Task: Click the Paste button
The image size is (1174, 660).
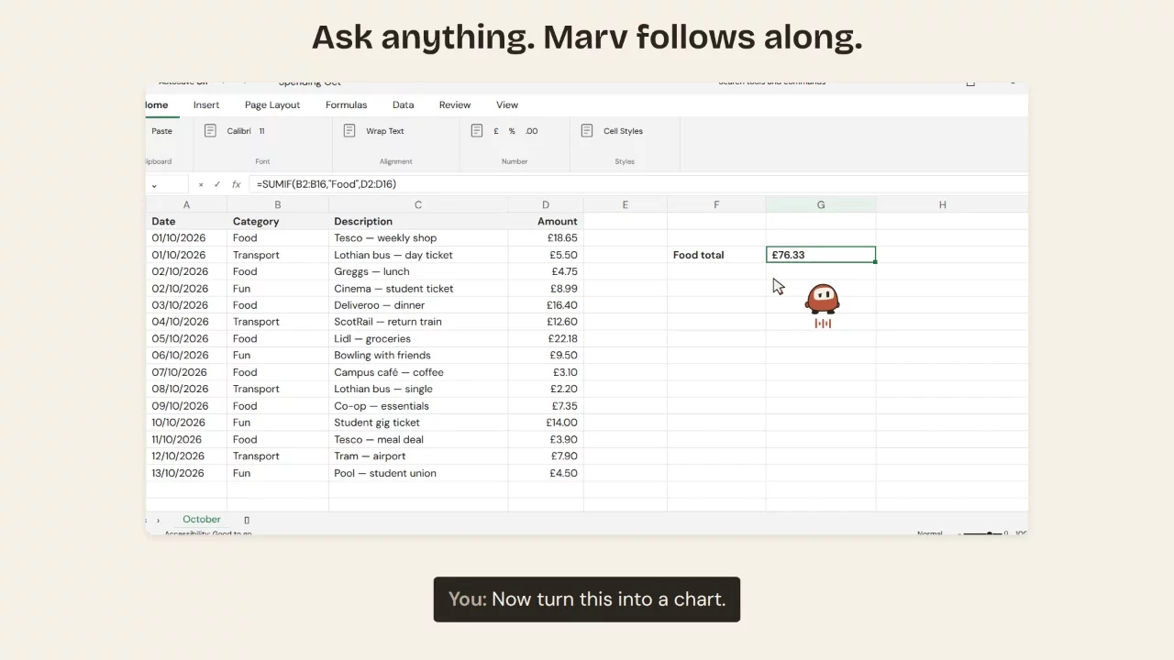Action: point(161,131)
